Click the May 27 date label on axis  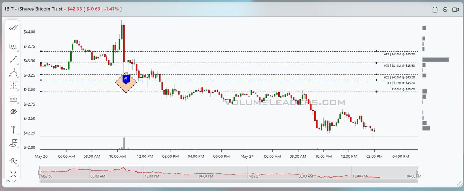(x=246, y=156)
